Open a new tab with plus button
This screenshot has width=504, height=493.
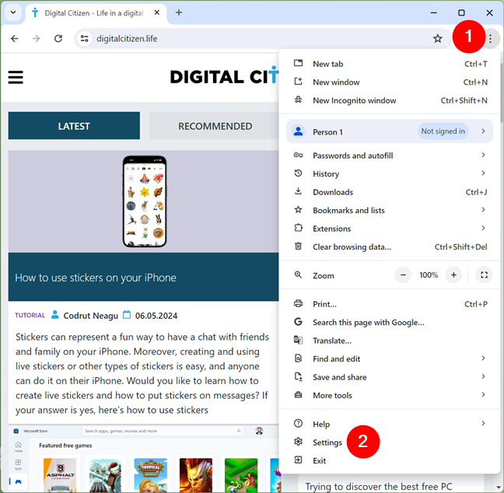[179, 12]
